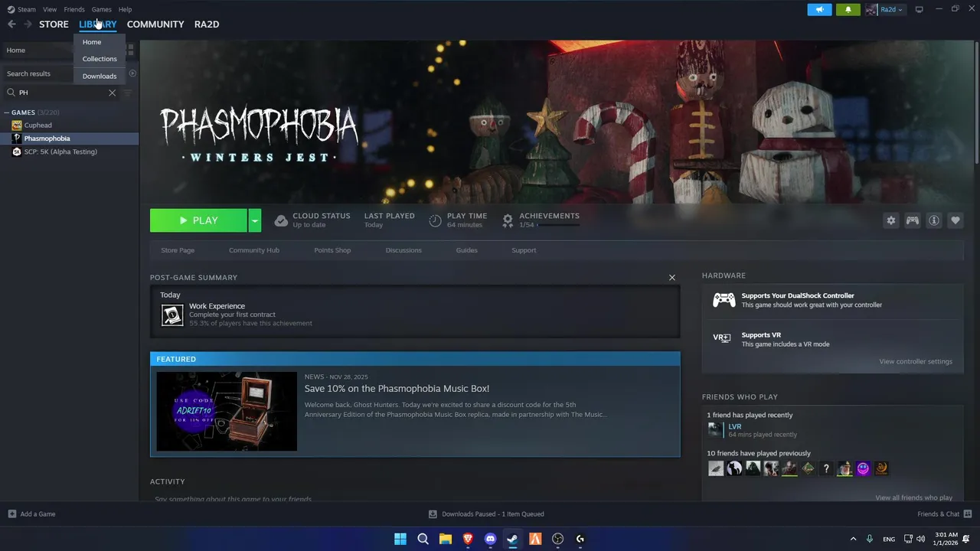Open the Store Page link
Screen dimensions: 980x551
tap(178, 250)
